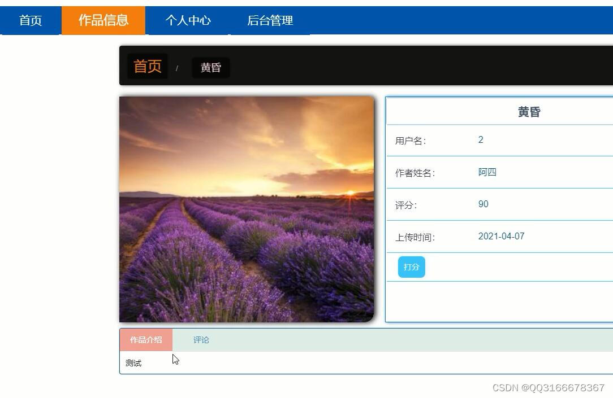This screenshot has width=613, height=398.
Task: Click the upload date 2021-04-07
Action: coord(501,236)
